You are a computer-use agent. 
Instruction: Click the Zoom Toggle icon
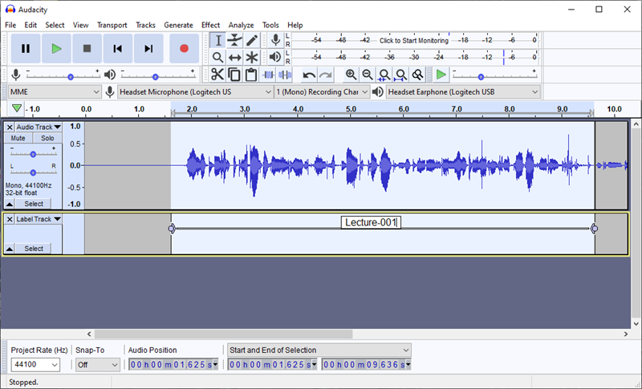pyautogui.click(x=417, y=75)
